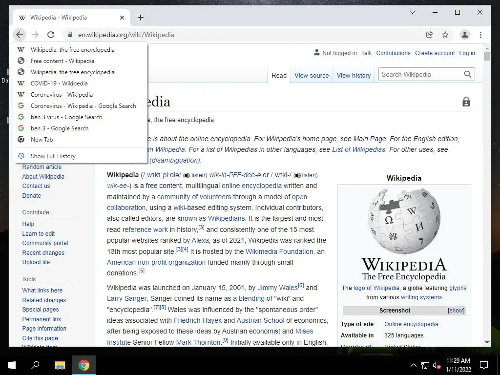Open the Windows notification center
The width and height of the screenshot is (500, 375).
484,365
